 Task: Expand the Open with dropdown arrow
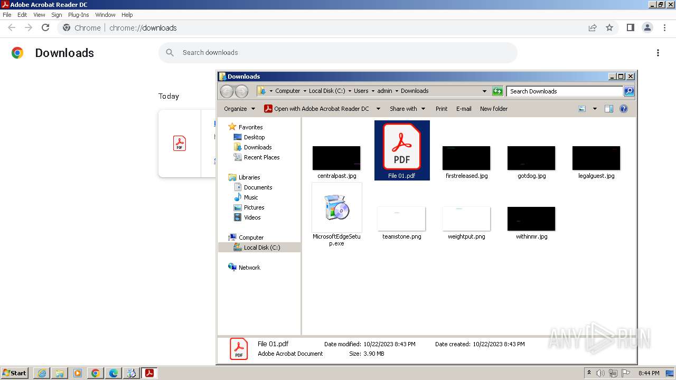tap(378, 109)
